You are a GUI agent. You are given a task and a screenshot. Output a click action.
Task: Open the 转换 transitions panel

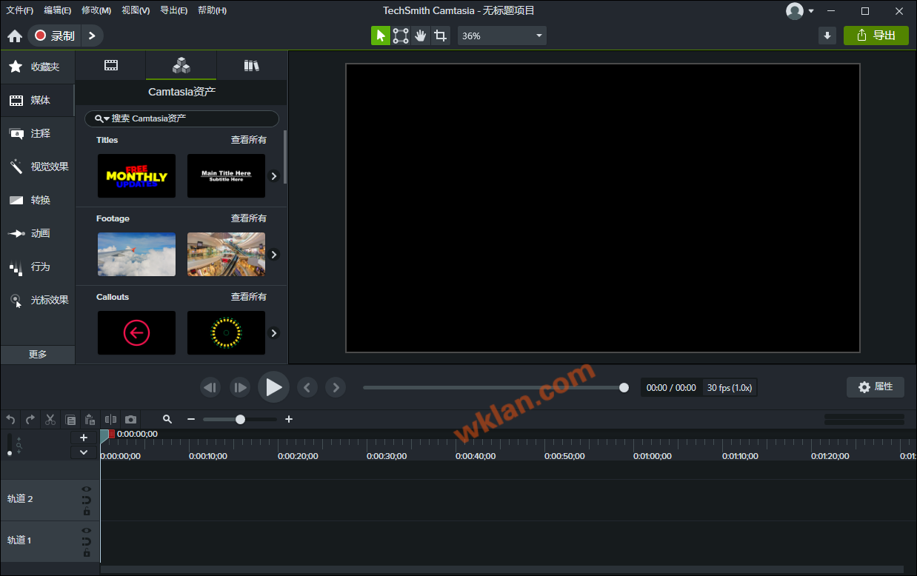[38, 200]
